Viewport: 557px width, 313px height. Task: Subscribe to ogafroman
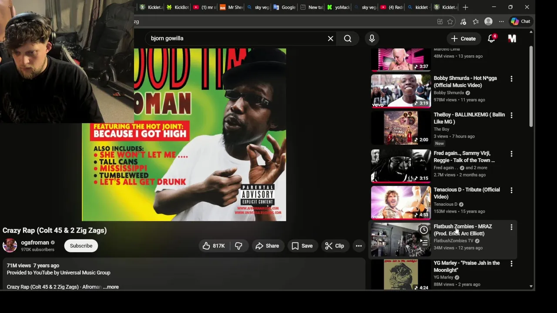click(x=81, y=246)
